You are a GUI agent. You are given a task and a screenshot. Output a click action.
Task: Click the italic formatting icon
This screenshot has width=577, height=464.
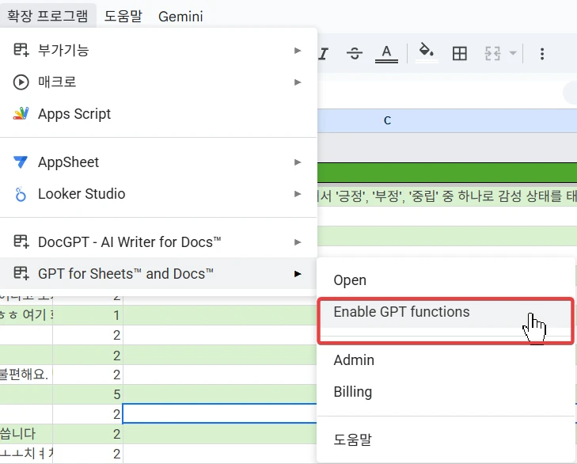(x=323, y=54)
